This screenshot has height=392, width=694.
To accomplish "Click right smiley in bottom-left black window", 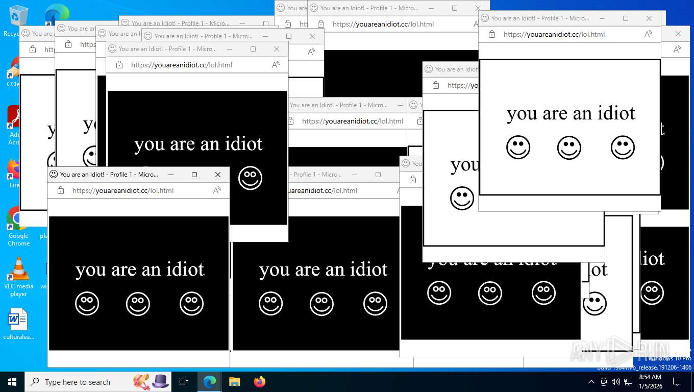I will click(191, 304).
